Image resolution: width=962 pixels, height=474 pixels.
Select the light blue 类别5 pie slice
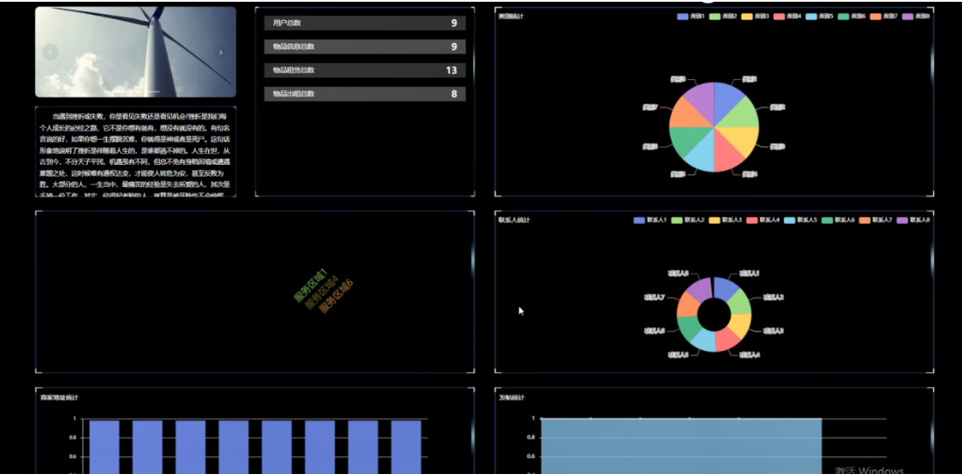point(702,155)
